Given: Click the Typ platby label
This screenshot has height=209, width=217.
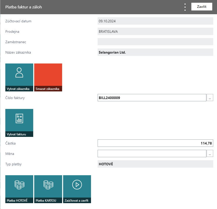Looking at the screenshot, I should (x=13, y=164).
